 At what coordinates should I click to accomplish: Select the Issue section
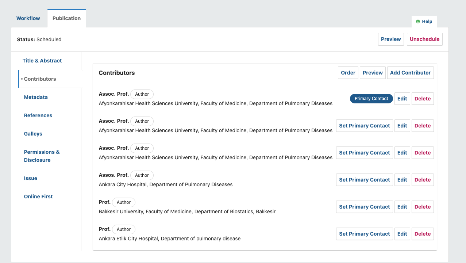click(x=31, y=178)
